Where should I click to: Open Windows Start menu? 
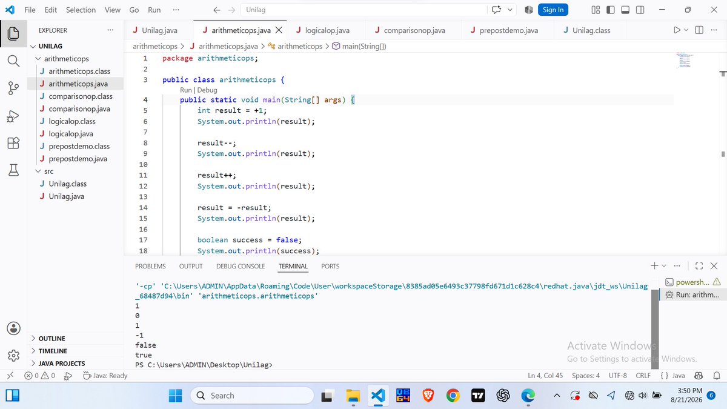(x=175, y=396)
